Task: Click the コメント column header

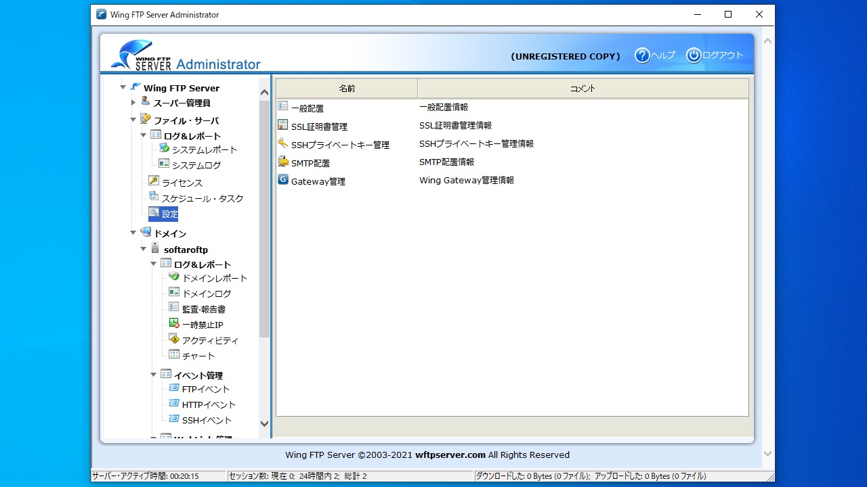Action: (x=583, y=89)
